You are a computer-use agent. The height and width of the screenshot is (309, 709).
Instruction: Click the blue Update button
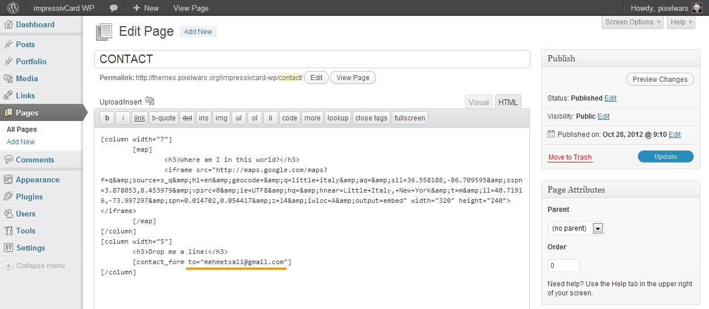(x=665, y=157)
